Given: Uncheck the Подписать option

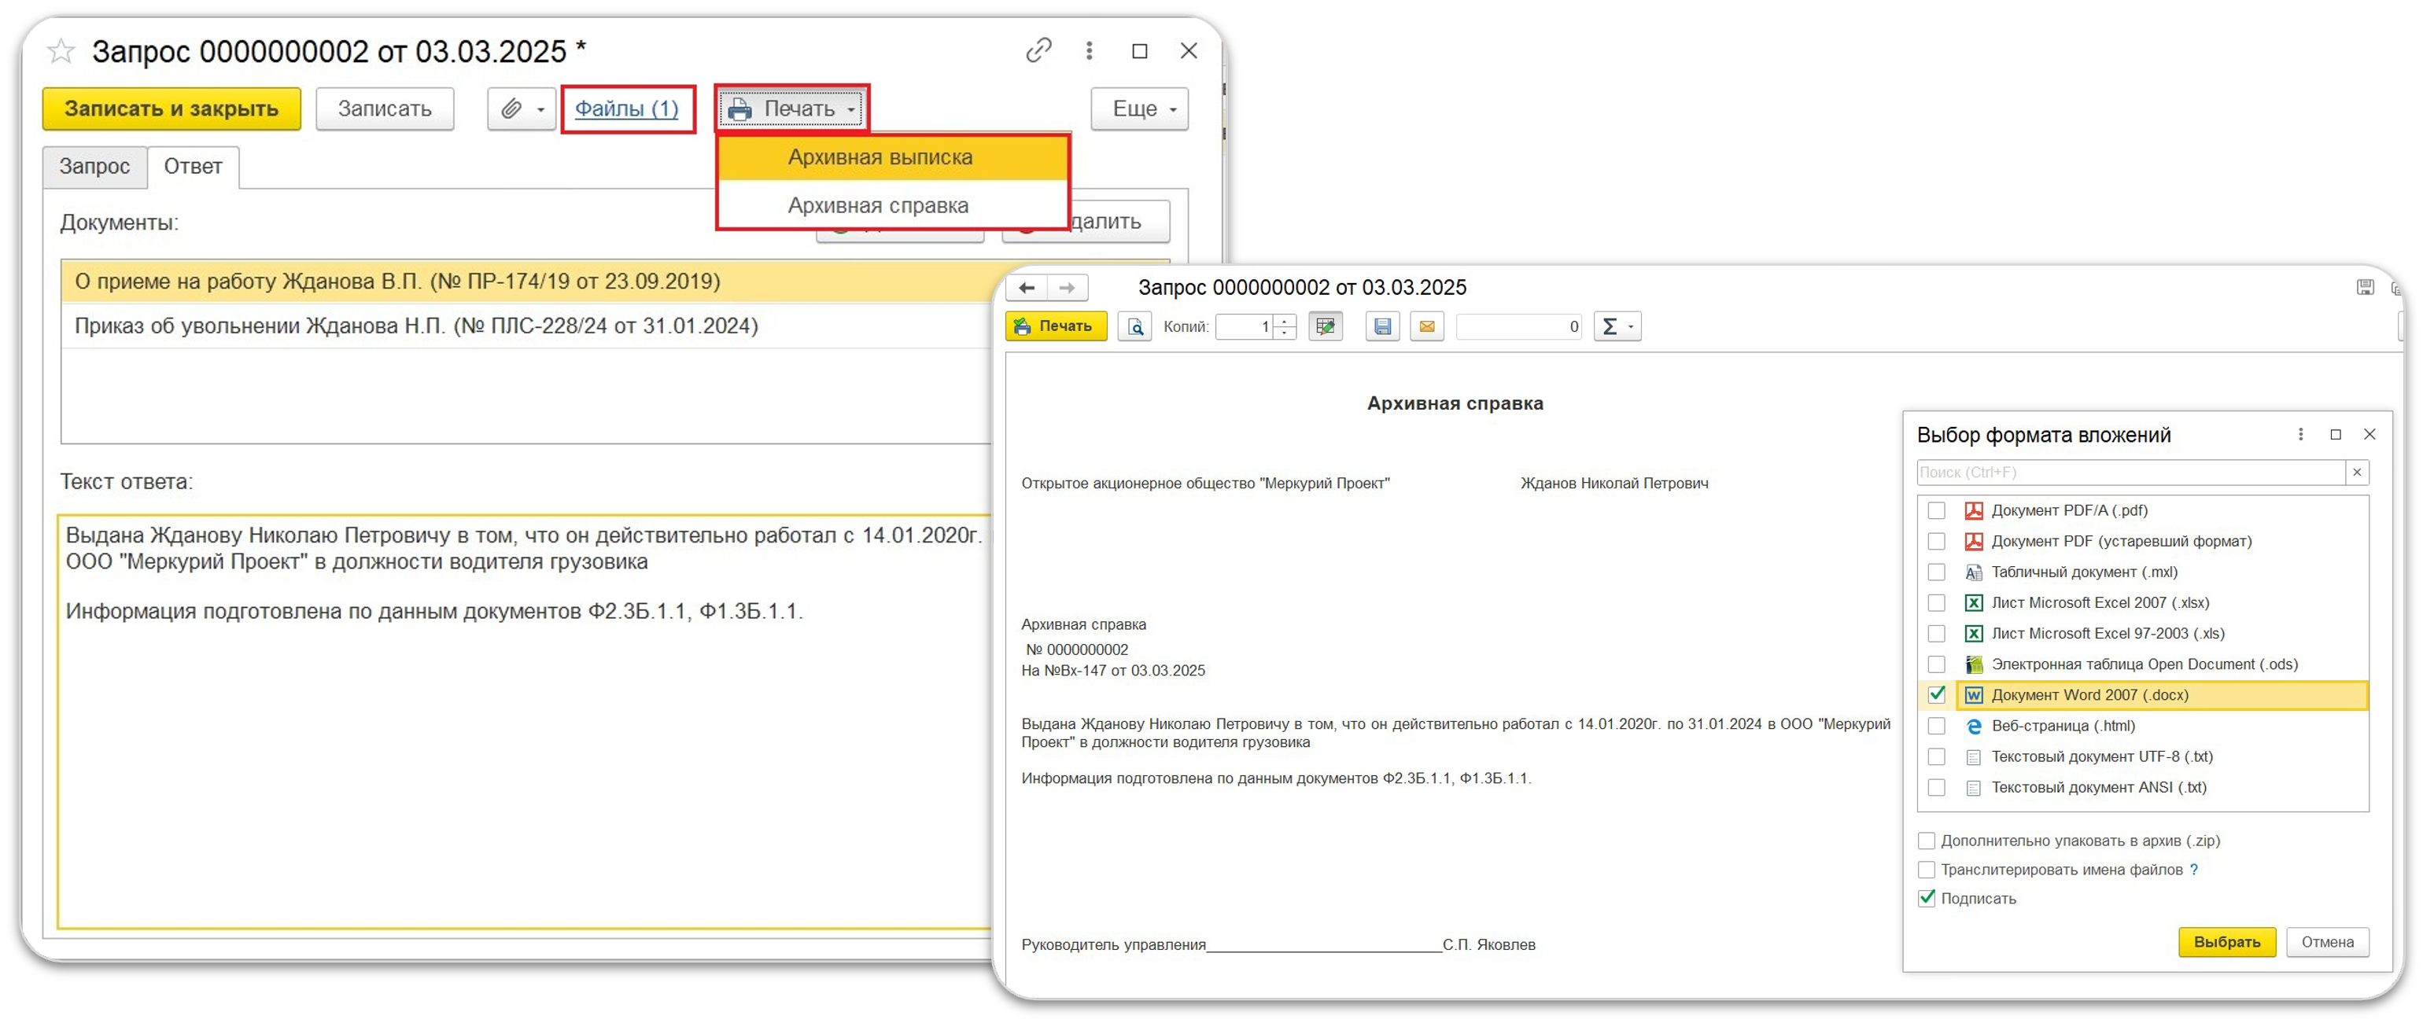Looking at the screenshot, I should click(1927, 898).
